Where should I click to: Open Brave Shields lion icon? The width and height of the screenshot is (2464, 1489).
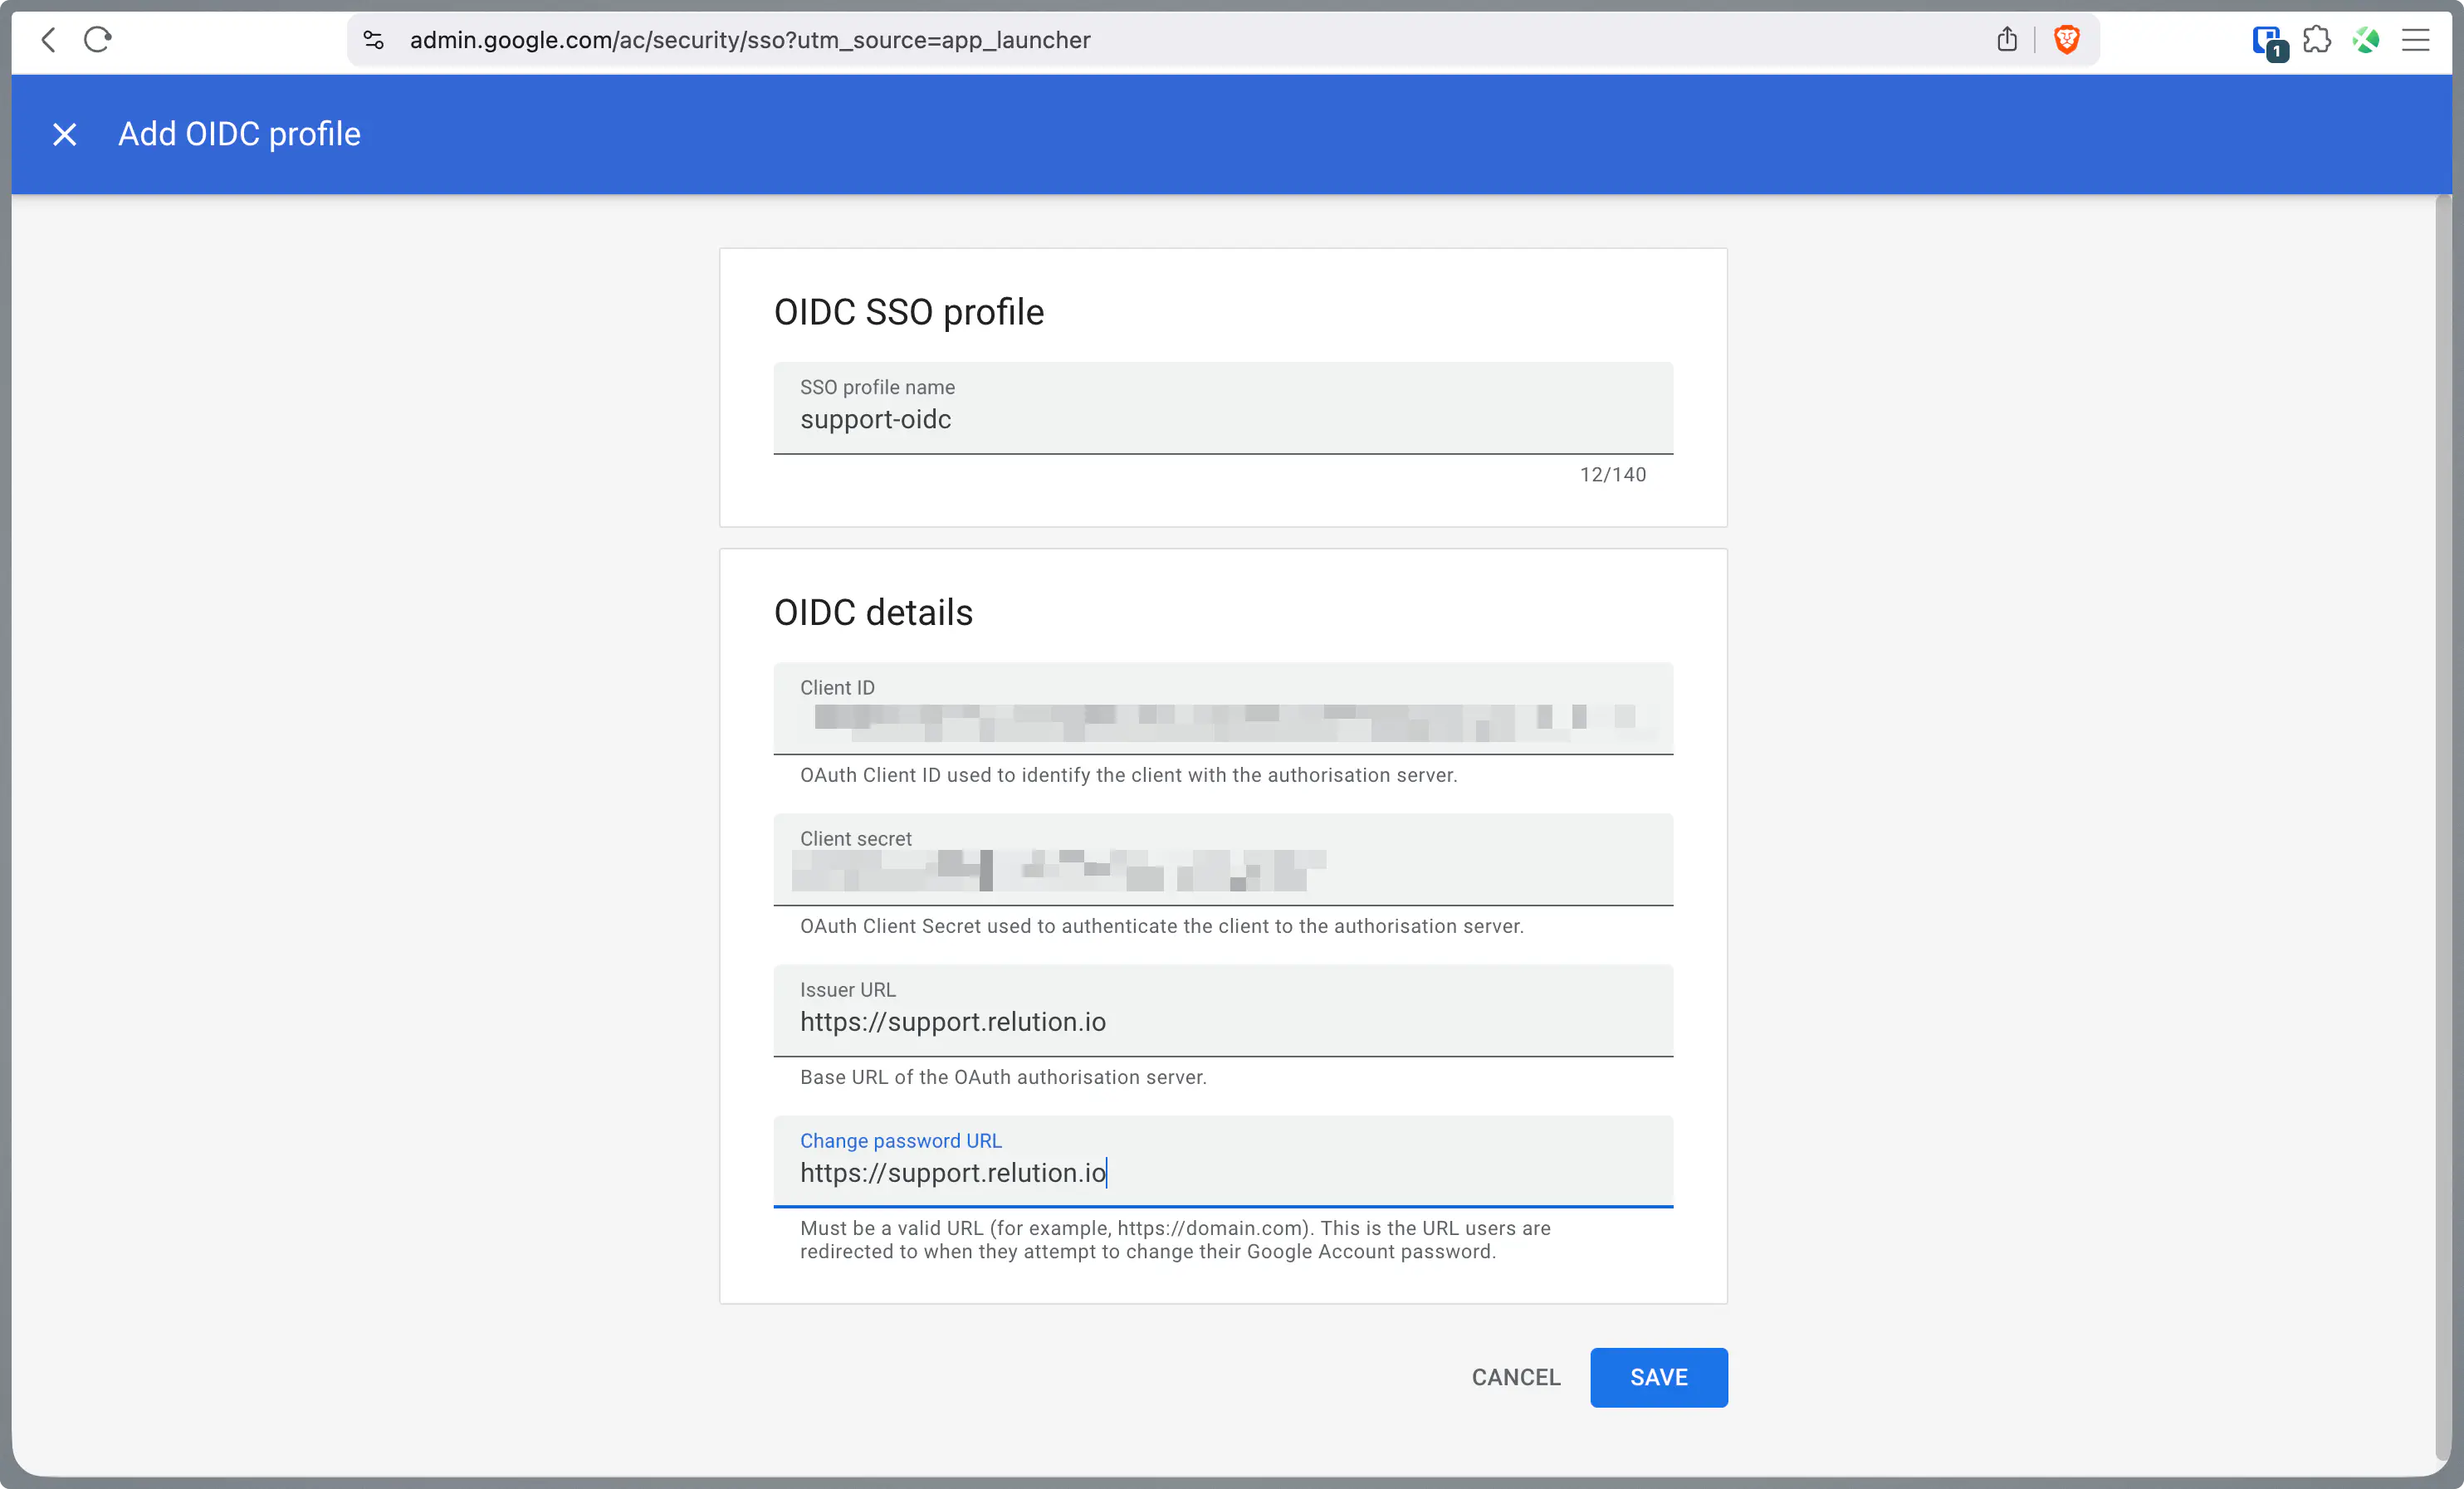pyautogui.click(x=2066, y=40)
